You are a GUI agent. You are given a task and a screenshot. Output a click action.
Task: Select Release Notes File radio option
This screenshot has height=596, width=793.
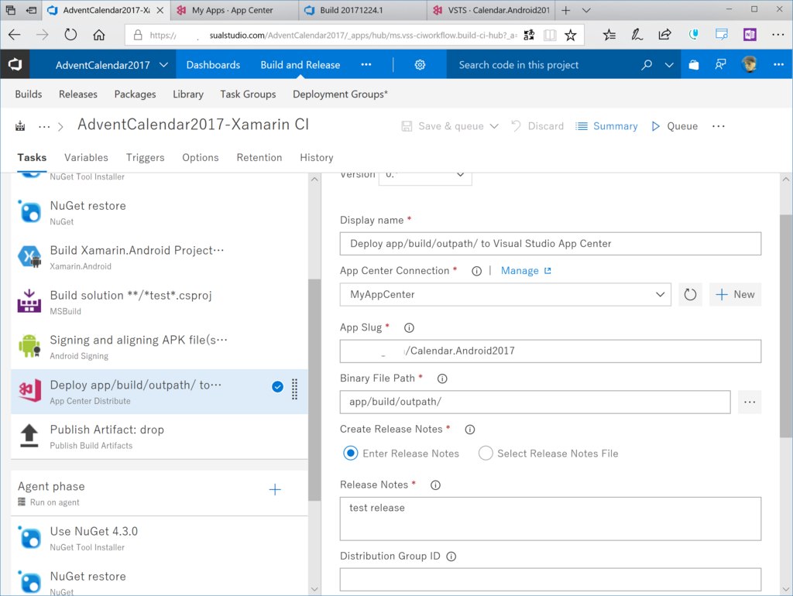pyautogui.click(x=486, y=454)
